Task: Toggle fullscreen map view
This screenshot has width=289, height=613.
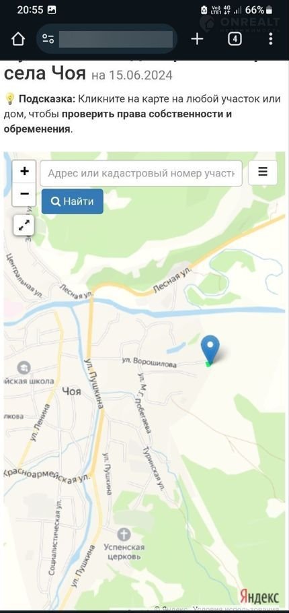Action: (24, 225)
